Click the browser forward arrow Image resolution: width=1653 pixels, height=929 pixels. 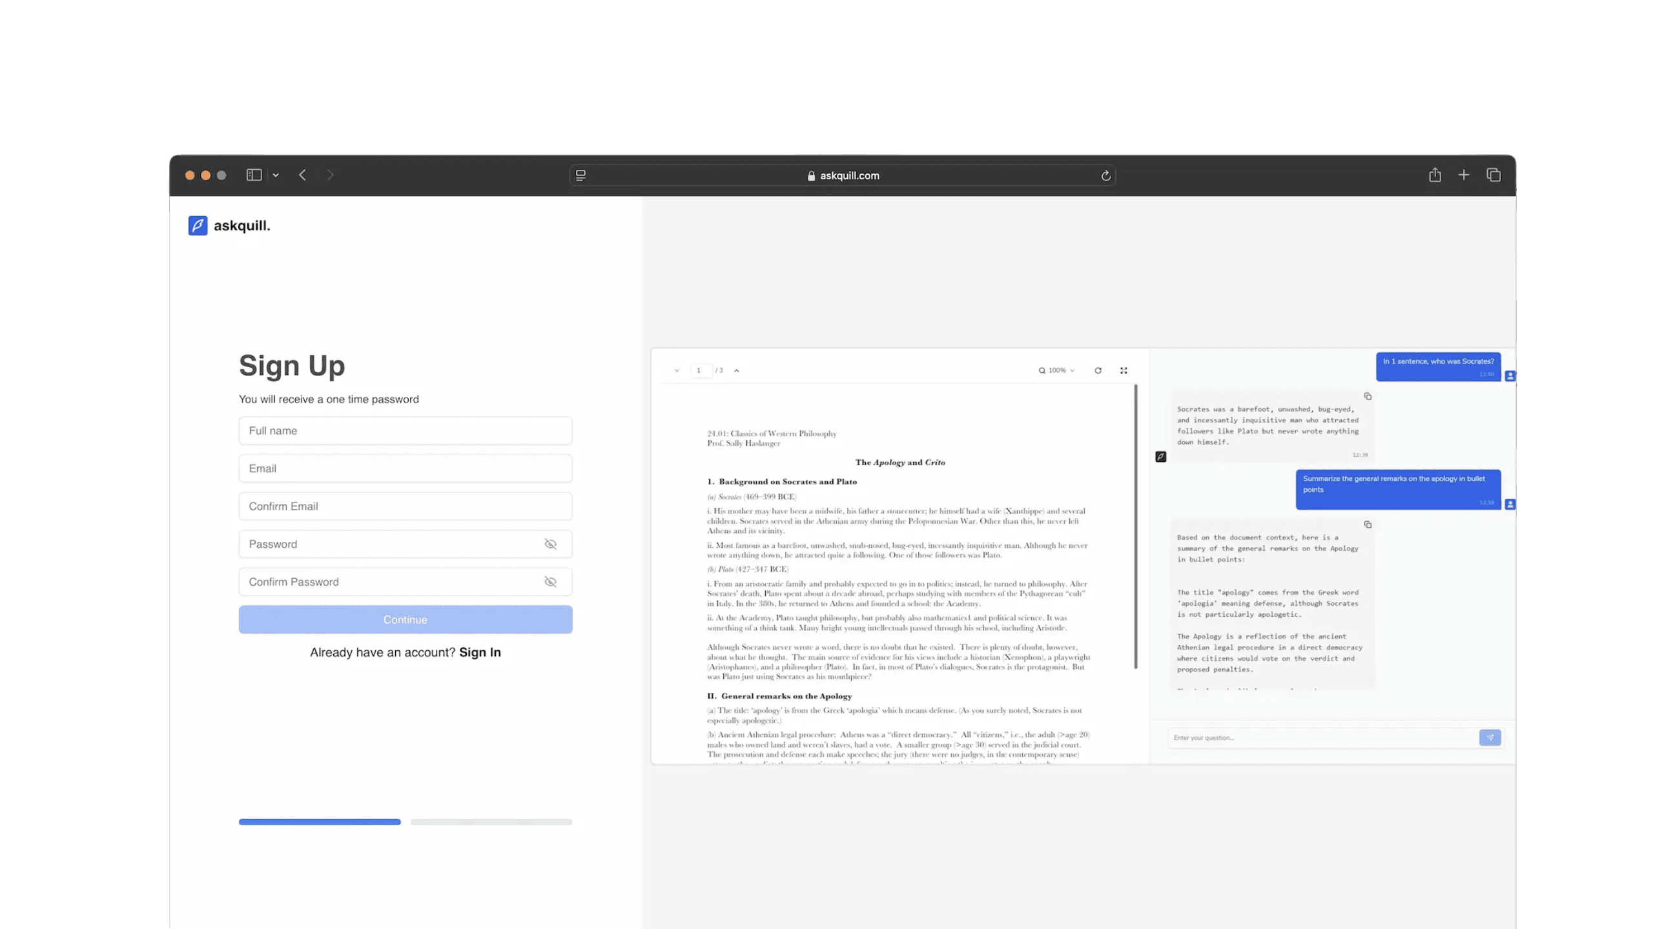(330, 175)
